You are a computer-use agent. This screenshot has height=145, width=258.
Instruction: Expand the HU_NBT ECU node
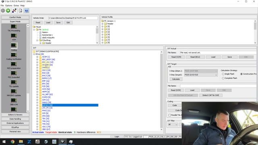coord(37,95)
